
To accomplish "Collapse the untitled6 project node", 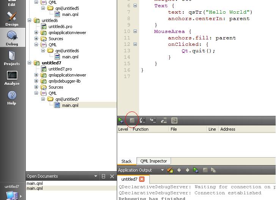I will coord(30,20).
